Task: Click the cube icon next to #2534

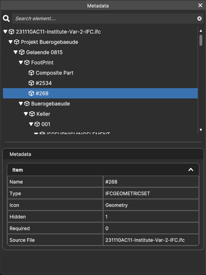Action: tap(31, 83)
